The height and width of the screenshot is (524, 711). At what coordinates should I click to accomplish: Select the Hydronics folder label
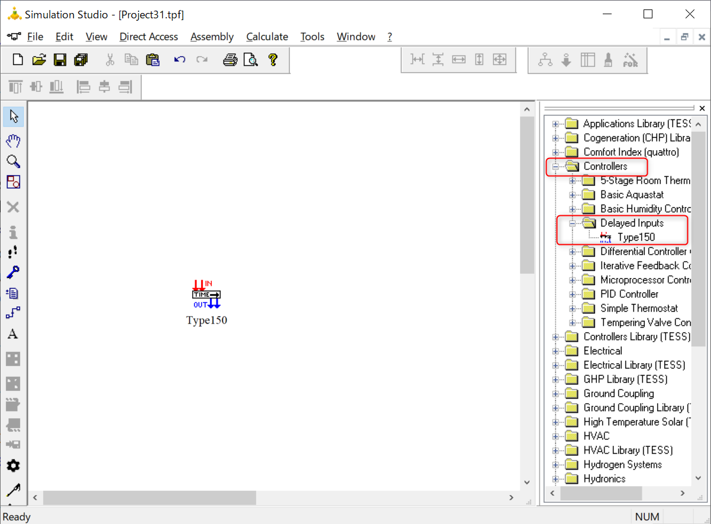605,478
